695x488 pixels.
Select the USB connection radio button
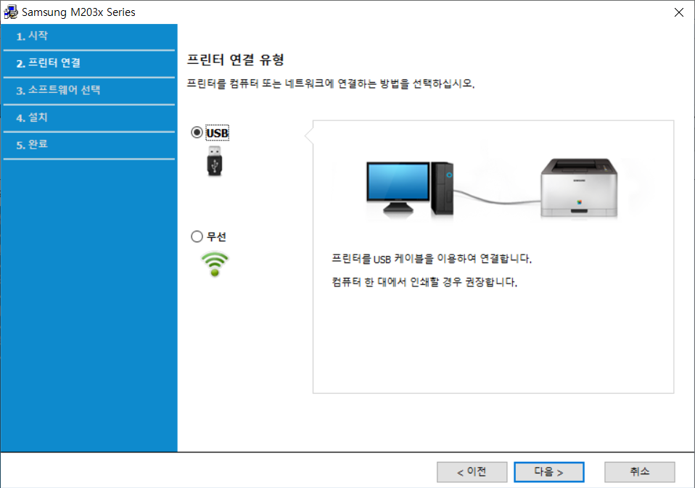click(195, 132)
